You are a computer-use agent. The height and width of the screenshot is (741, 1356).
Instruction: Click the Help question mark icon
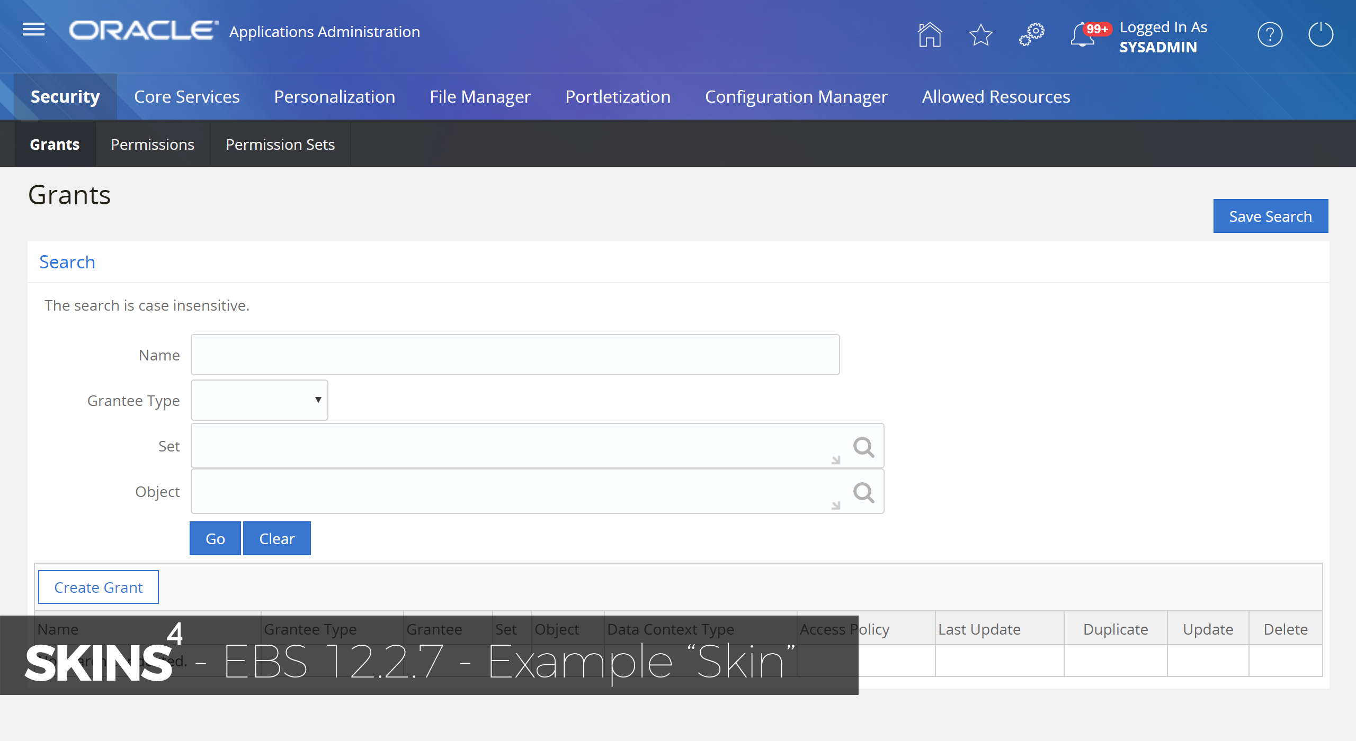[x=1270, y=35]
